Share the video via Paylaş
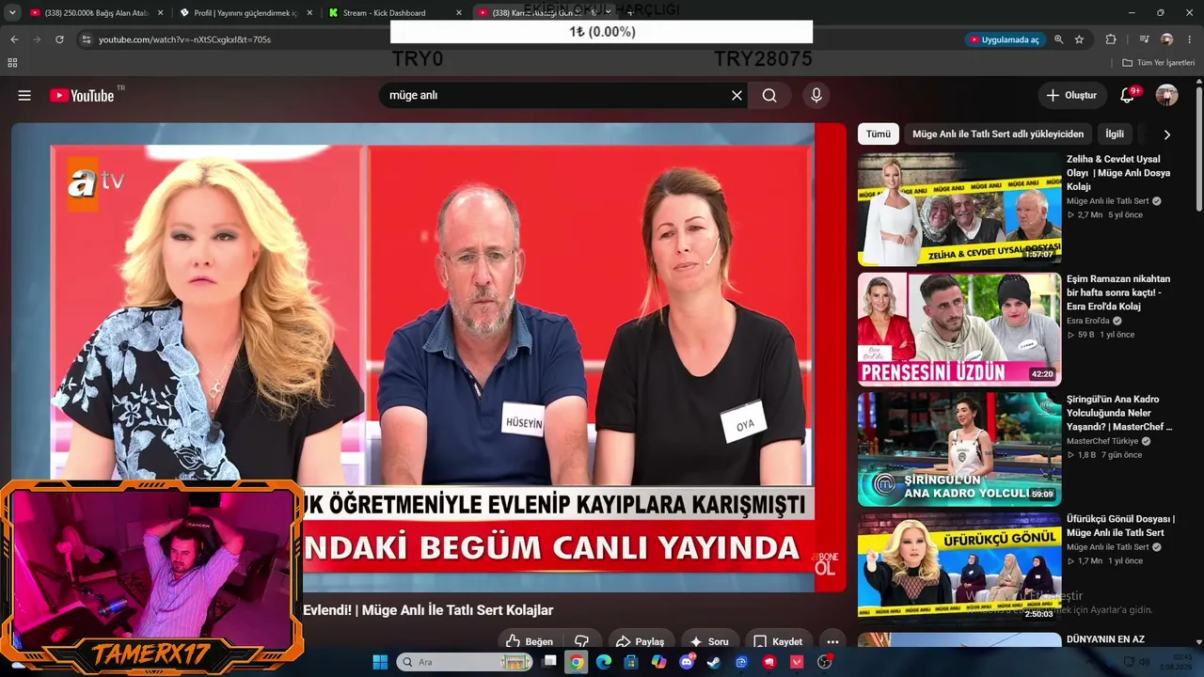1204x677 pixels. tap(640, 641)
